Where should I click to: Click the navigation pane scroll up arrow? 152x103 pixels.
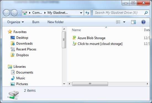(64, 29)
